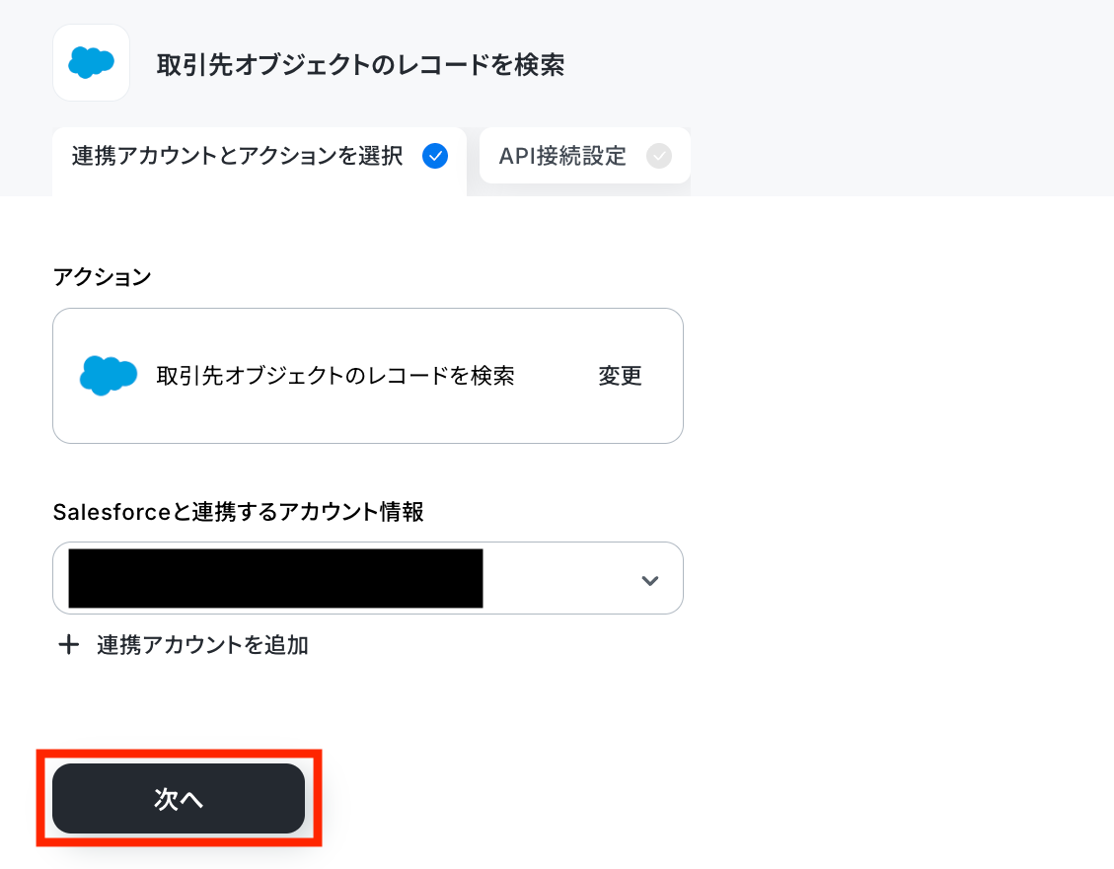
Task: Open the Salesforce account selection combo box
Action: (x=368, y=578)
